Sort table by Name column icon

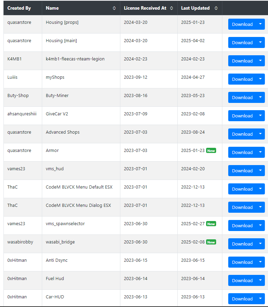point(114,8)
